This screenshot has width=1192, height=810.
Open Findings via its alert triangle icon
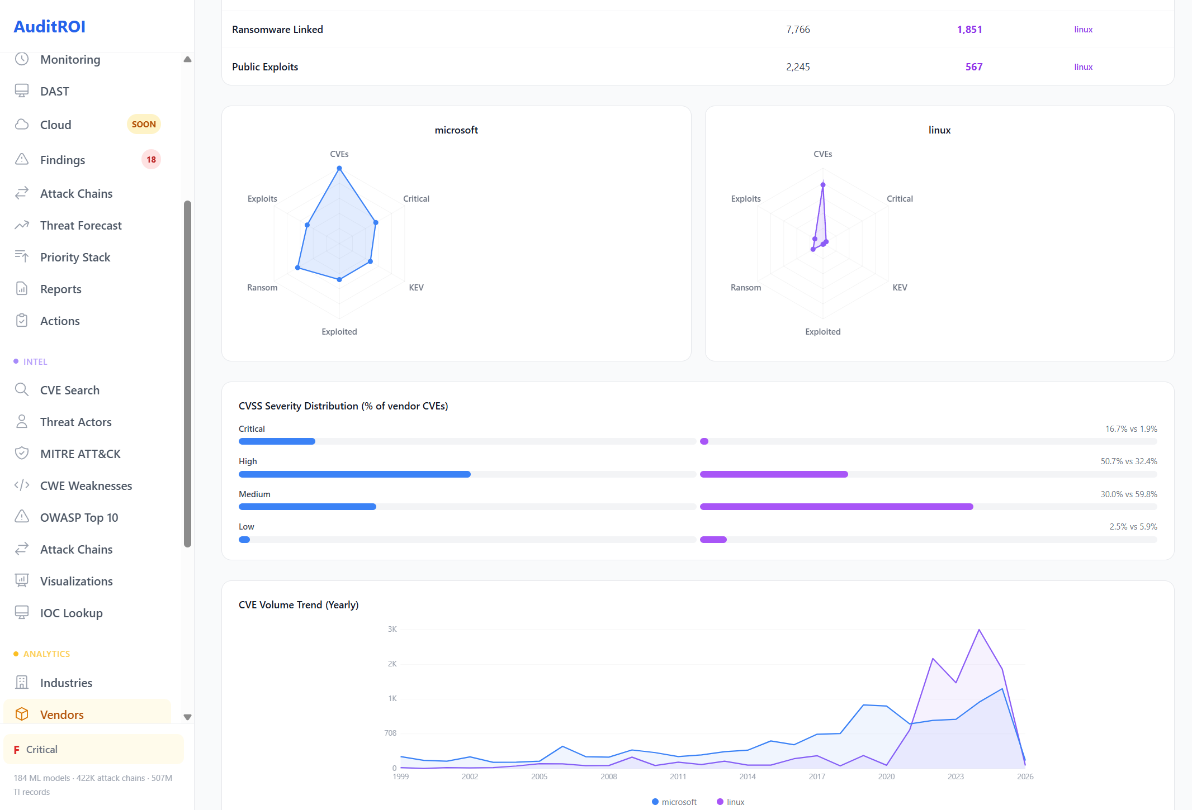(22, 159)
